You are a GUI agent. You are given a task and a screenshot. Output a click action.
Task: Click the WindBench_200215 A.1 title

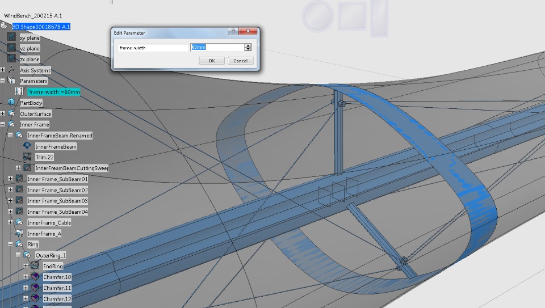(33, 16)
